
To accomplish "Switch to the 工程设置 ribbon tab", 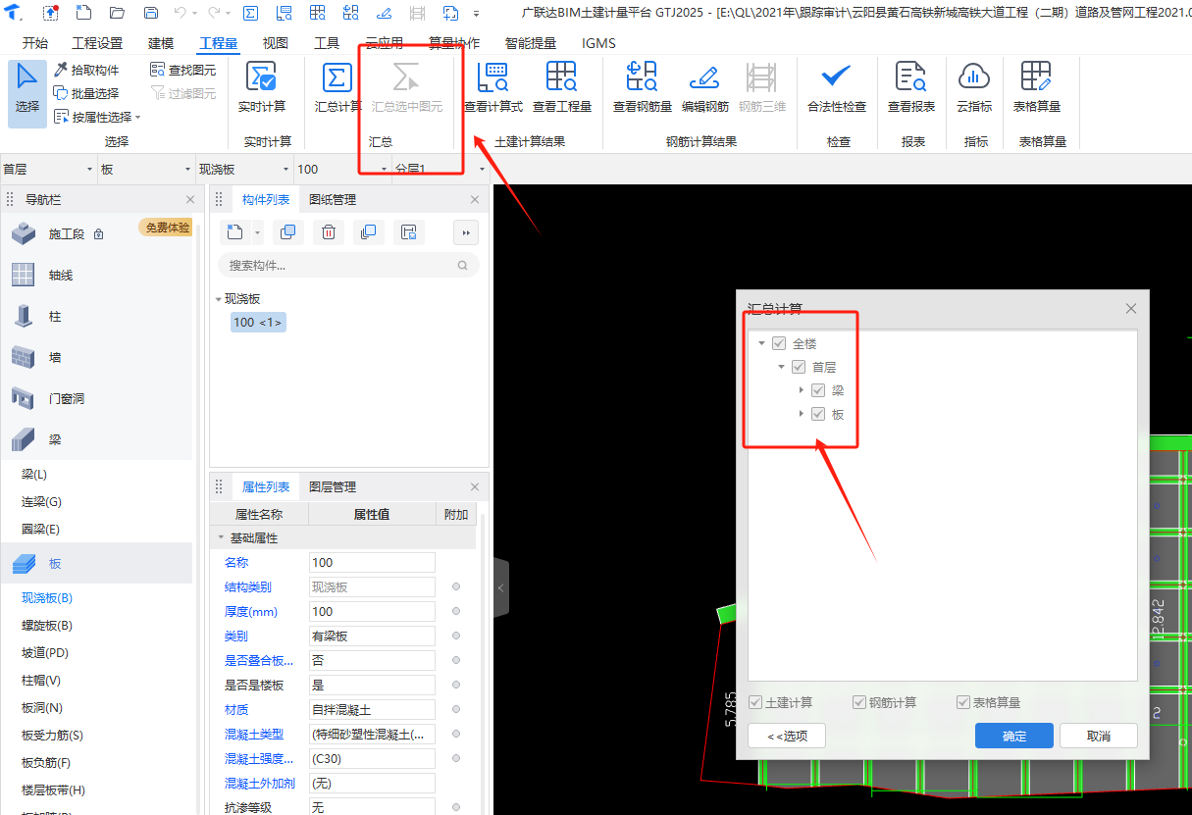I will click(98, 43).
